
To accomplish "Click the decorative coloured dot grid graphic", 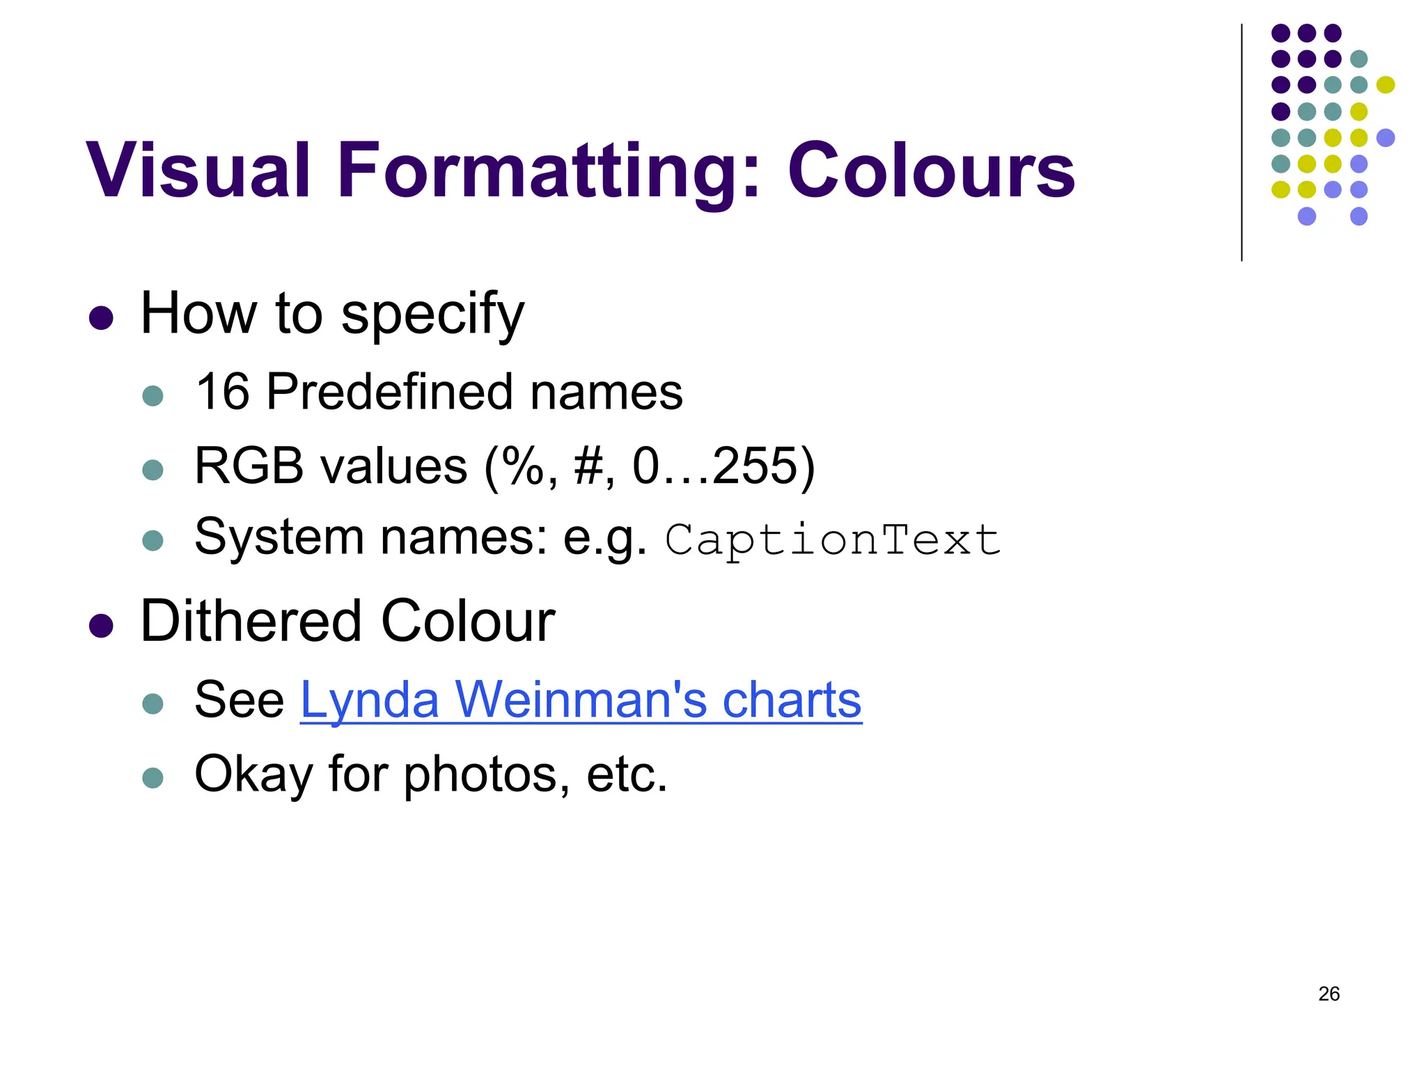I will [1331, 125].
